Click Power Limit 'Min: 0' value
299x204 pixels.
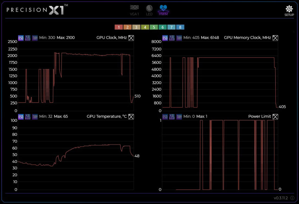(x=189, y=116)
